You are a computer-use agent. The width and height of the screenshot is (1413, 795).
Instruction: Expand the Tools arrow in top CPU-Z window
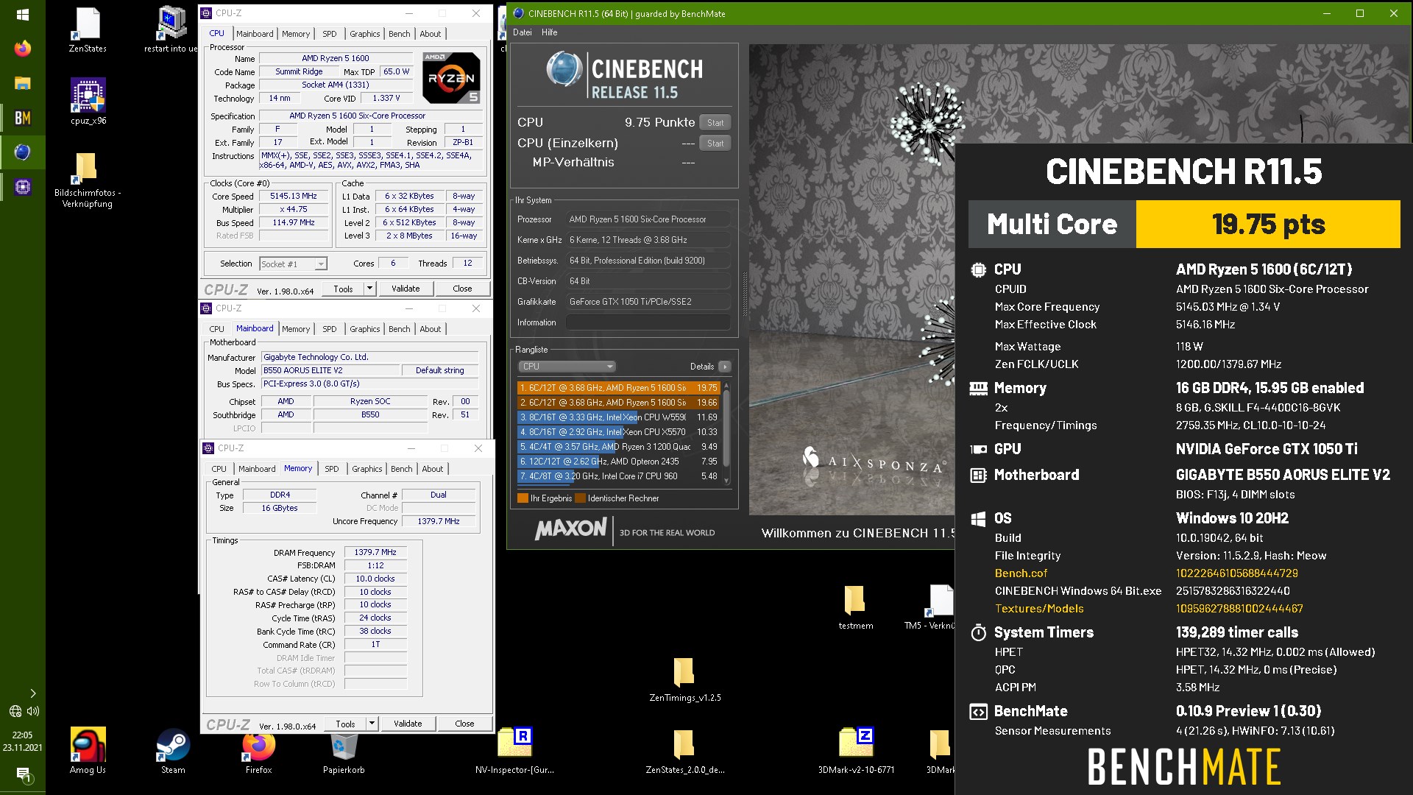click(370, 289)
